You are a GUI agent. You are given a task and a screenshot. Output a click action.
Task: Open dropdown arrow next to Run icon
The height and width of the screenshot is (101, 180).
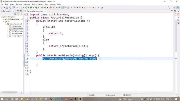[29, 8]
